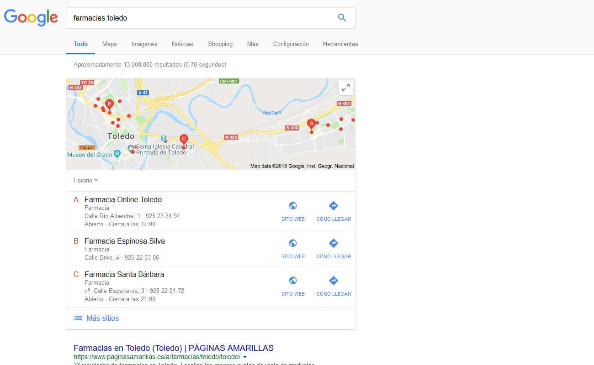Get directions icon for Farmacia Santa Bárbara
The height and width of the screenshot is (365, 594).
click(x=334, y=281)
